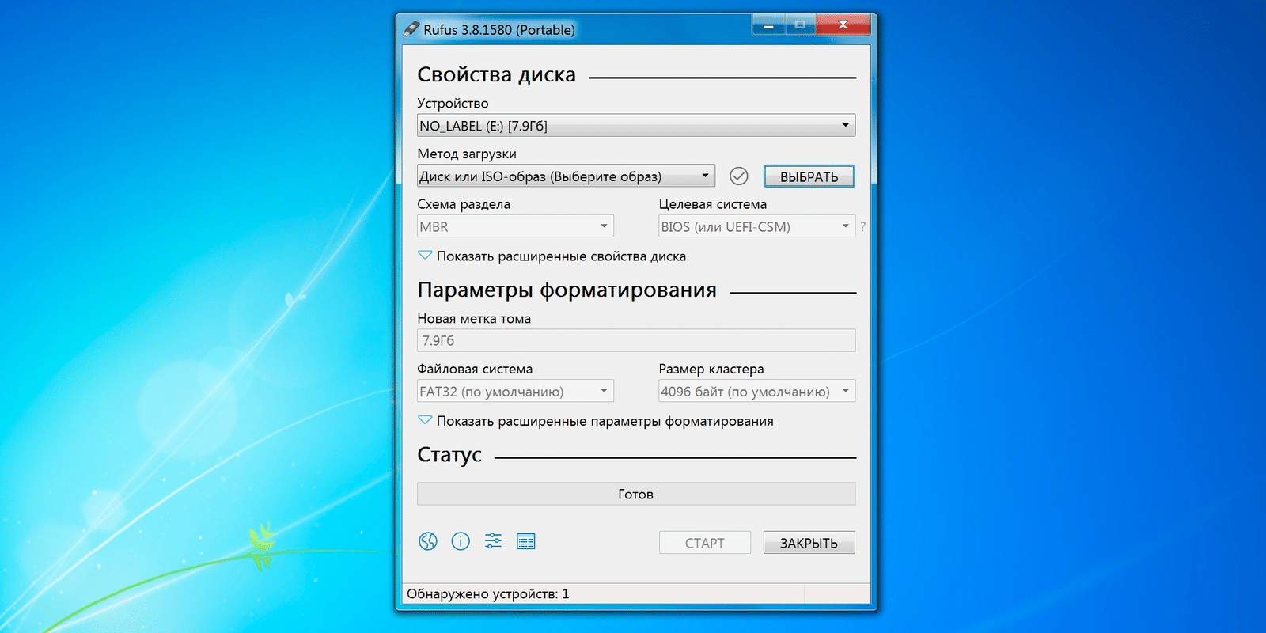The height and width of the screenshot is (633, 1266).
Task: Expand Показать расширенные параметры форматирования
Action: (x=595, y=421)
